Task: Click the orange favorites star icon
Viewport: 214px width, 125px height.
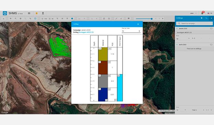Action: 37,13
